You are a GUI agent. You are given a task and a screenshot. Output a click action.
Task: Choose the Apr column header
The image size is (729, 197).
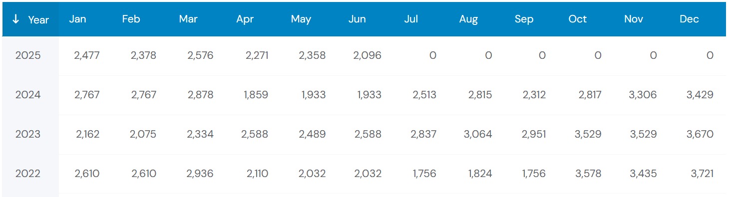click(245, 19)
